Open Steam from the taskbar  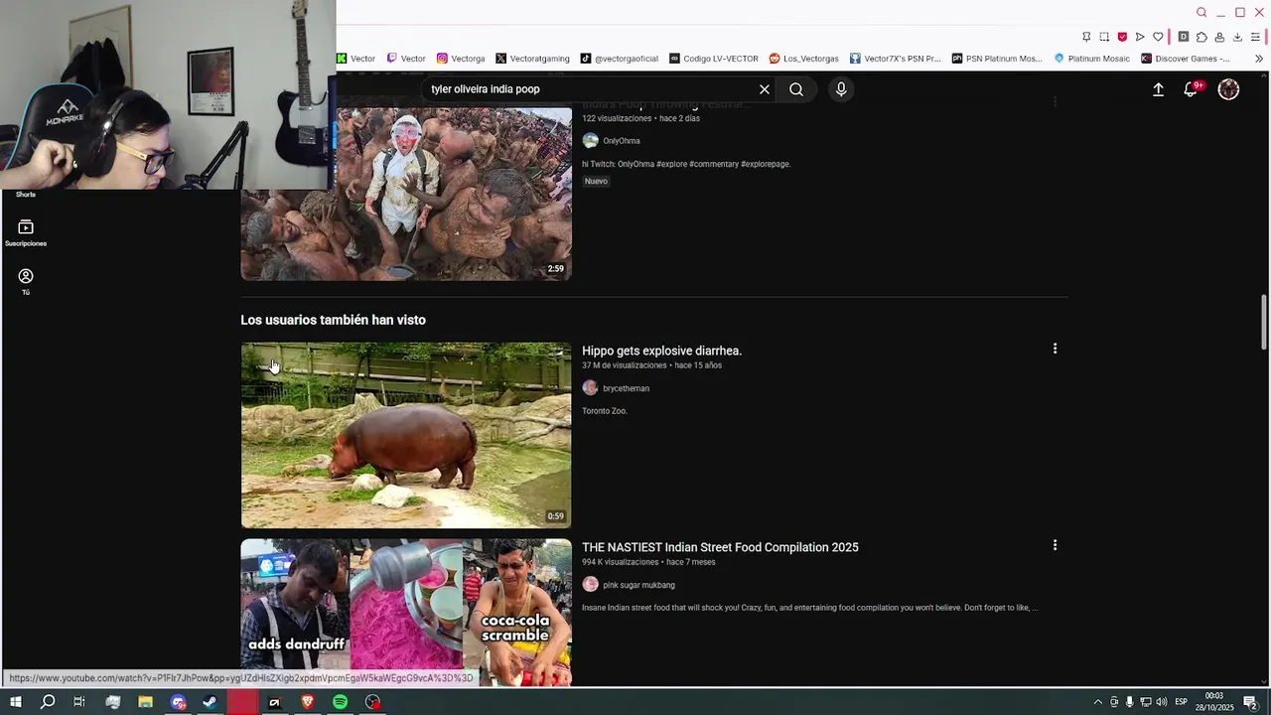pyautogui.click(x=210, y=702)
